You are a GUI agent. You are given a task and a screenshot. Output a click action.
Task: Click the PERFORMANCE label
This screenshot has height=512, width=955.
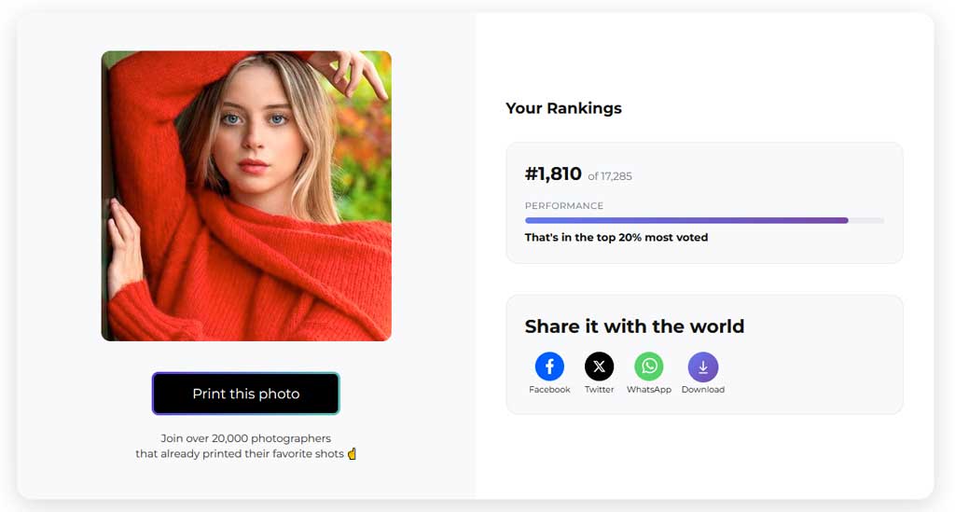click(564, 205)
